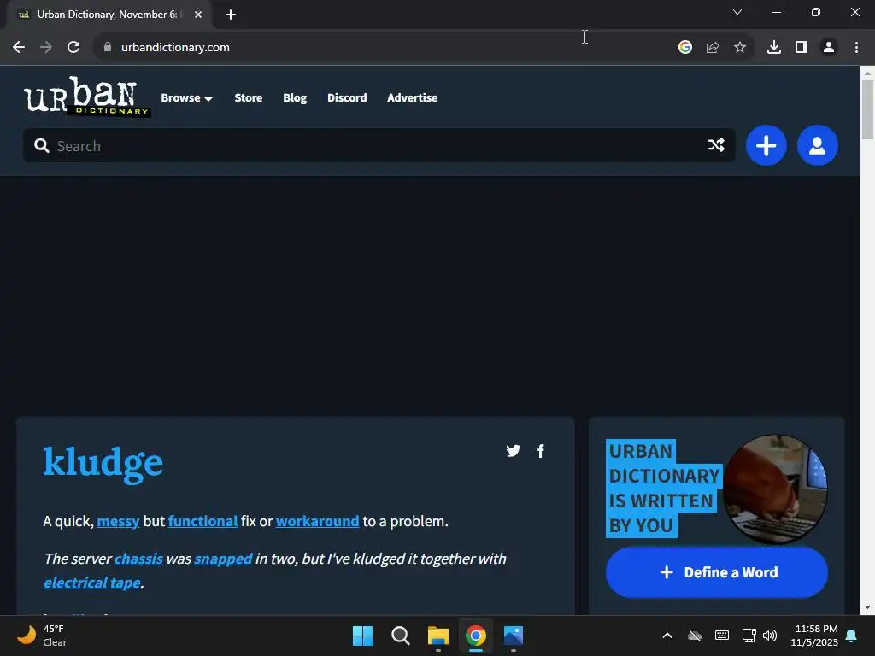Open the 'chassis' link

pyautogui.click(x=138, y=559)
